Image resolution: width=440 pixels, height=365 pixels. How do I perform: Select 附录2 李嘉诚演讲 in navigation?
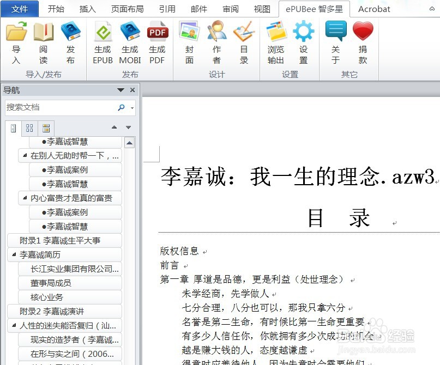coord(64,311)
